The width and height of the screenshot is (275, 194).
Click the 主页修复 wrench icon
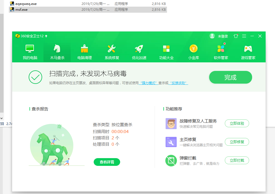(x=171, y=142)
